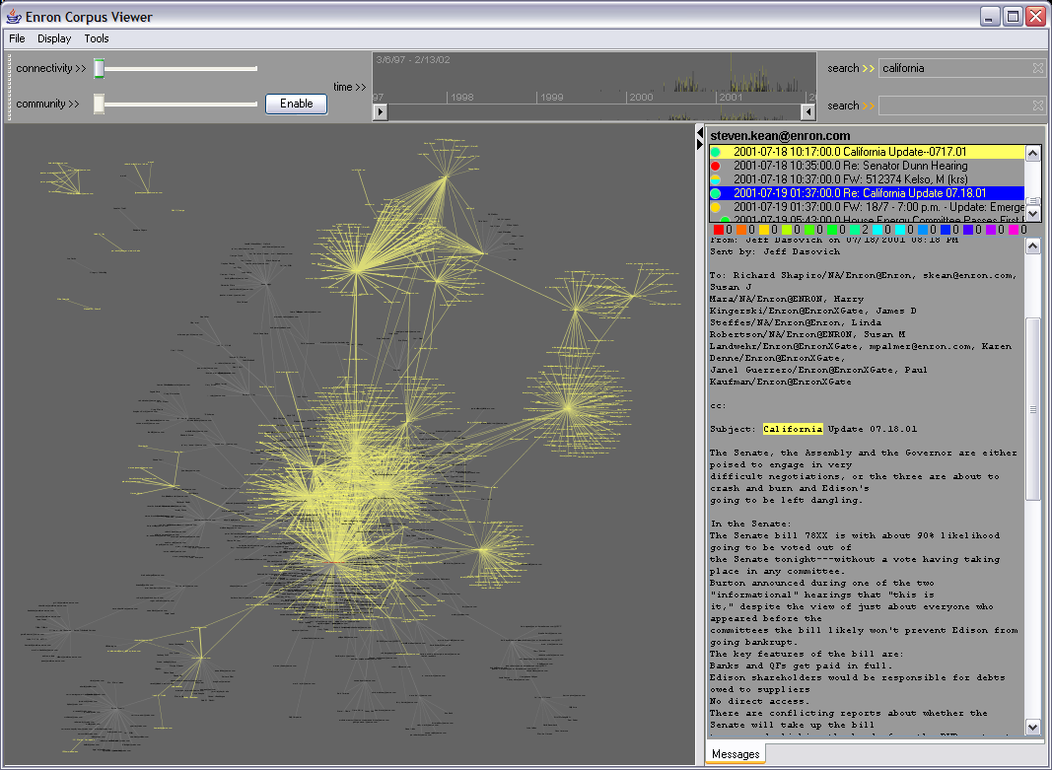The image size is (1052, 770).
Task: Click the connectivity slider handle
Action: tap(100, 68)
